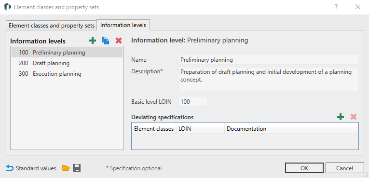Click the 'Deviating specifications' heading
Screen dimensions: 369x178
163,117
